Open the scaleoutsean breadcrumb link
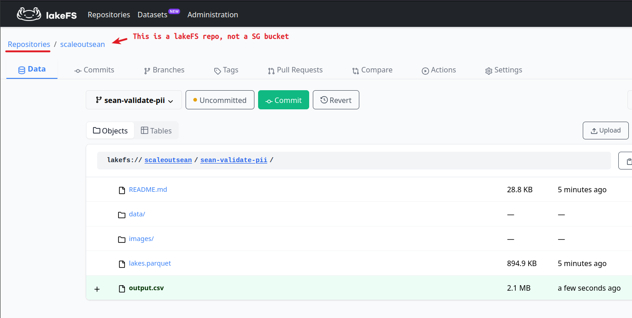Viewport: 632px width, 318px height. pos(83,44)
